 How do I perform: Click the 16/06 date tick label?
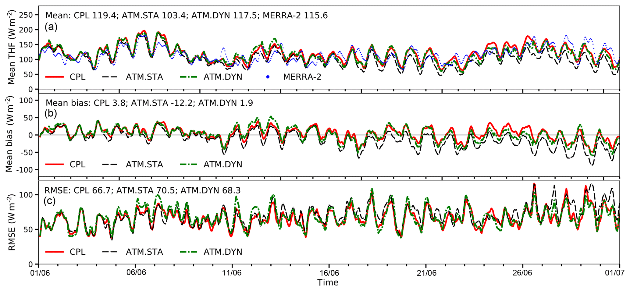tap(329, 272)
